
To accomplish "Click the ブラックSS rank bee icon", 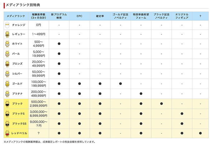I will [x=7, y=124].
